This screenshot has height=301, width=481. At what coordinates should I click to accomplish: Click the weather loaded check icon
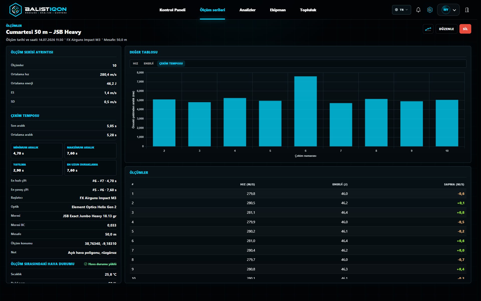86,264
